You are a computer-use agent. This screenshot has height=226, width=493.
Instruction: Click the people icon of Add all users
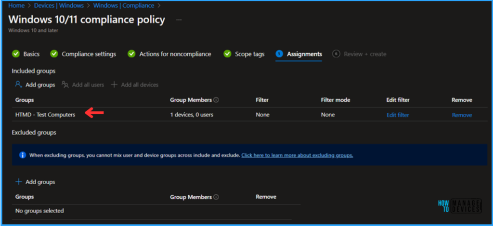pos(65,84)
